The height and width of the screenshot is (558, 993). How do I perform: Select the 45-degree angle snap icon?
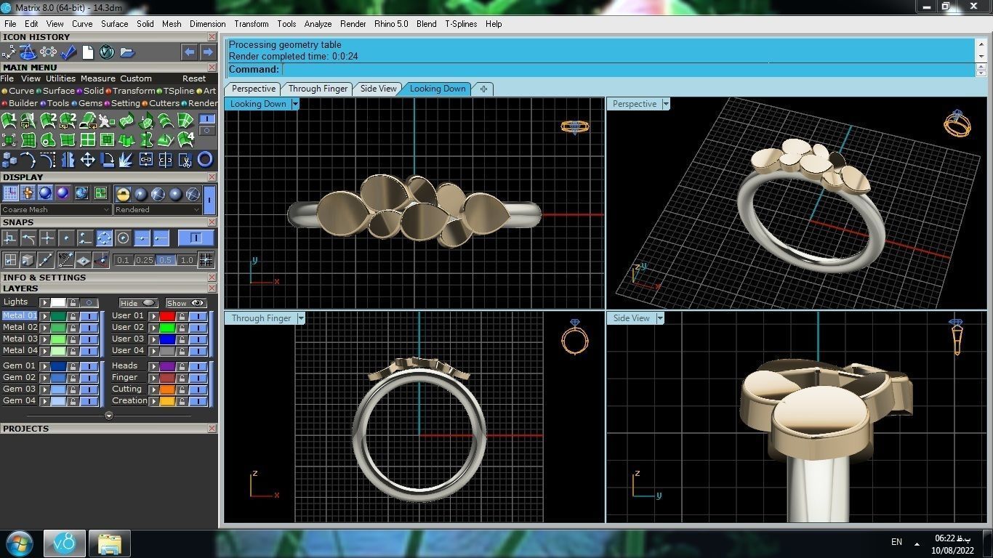(66, 259)
